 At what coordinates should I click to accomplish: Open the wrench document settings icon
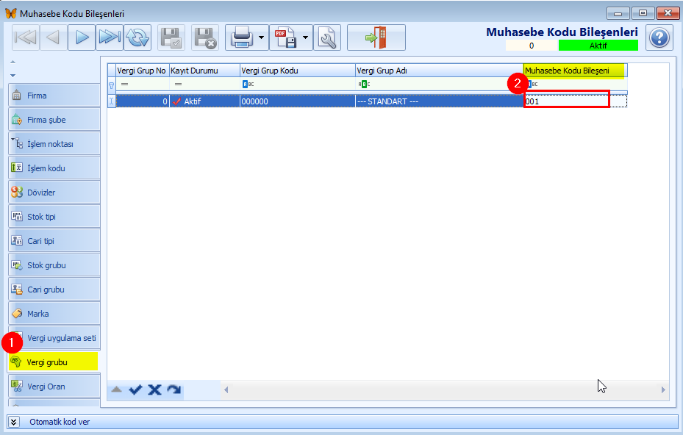click(327, 37)
